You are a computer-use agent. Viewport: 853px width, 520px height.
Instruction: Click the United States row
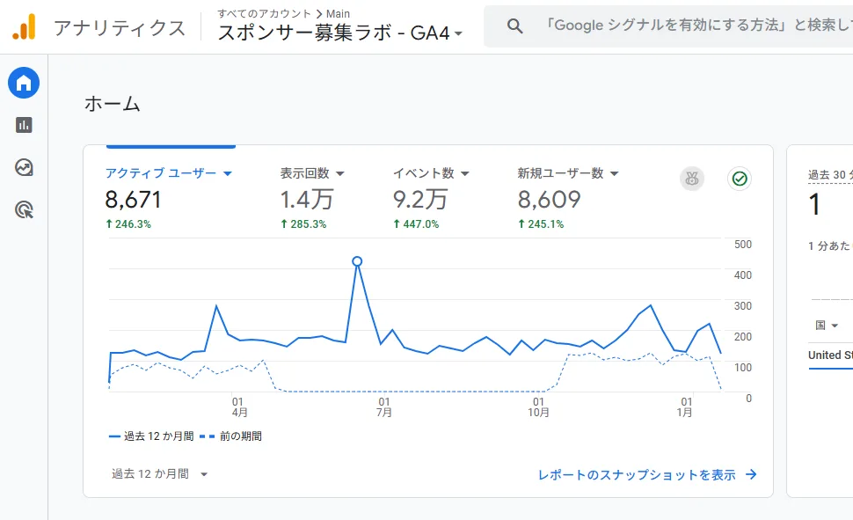(x=828, y=355)
